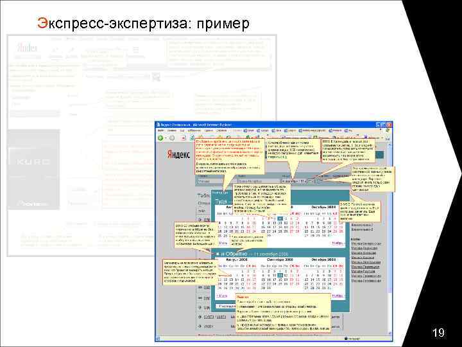Open the Правка menu in Internet Explorer
Viewport: 462px width, 347px height.
point(172,130)
